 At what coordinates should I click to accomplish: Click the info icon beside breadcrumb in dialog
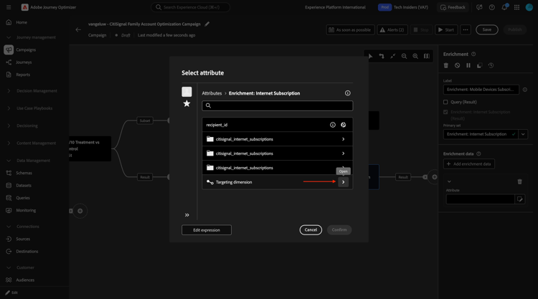(348, 93)
